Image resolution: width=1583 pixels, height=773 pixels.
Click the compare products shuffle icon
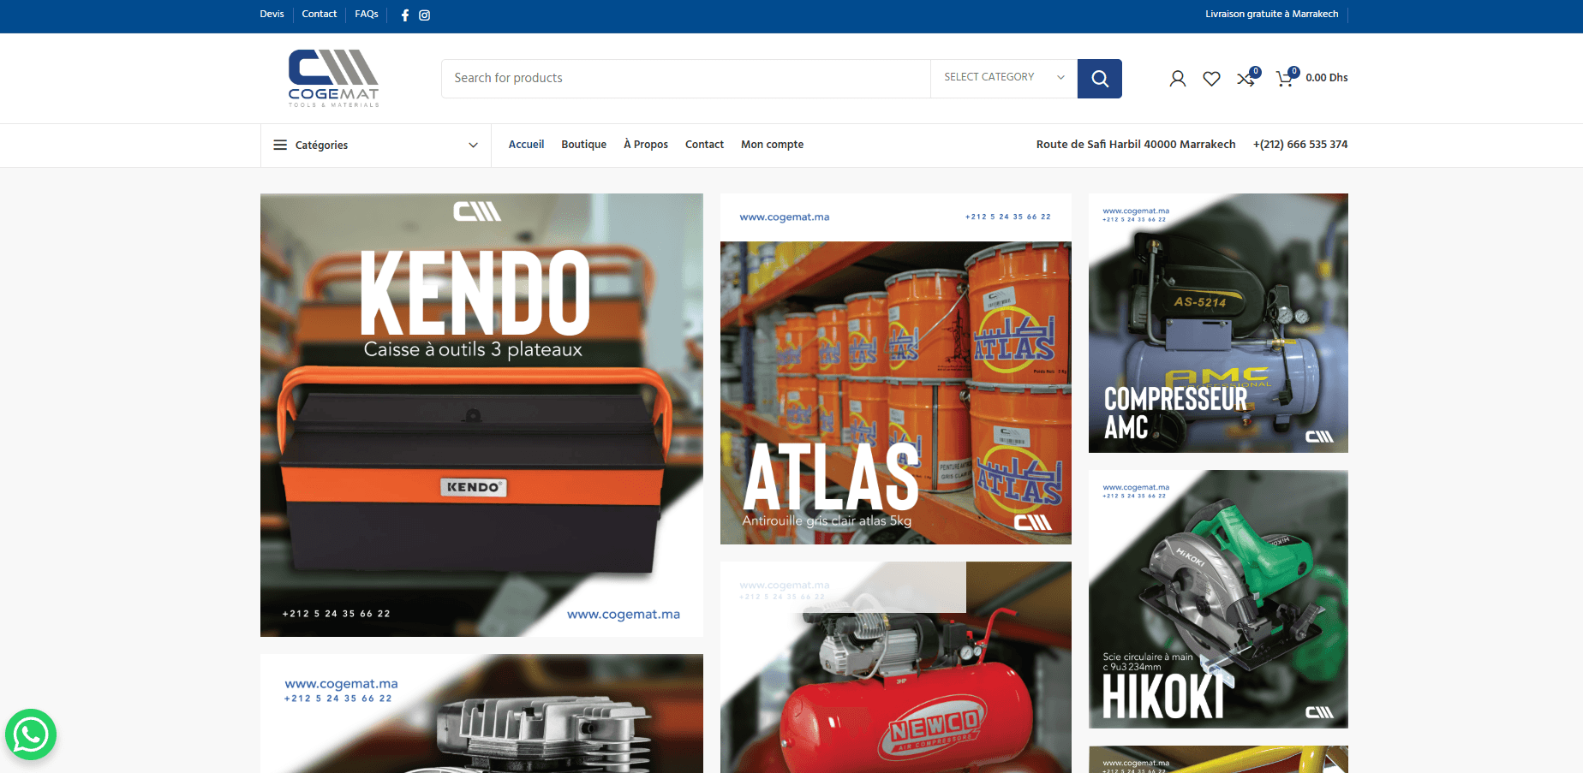[1245, 79]
